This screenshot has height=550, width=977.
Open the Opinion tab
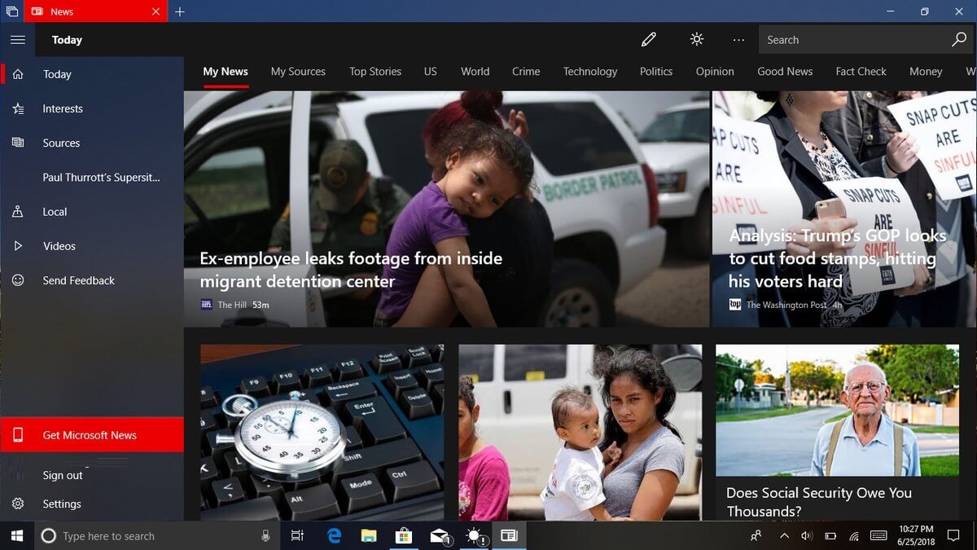pos(715,72)
